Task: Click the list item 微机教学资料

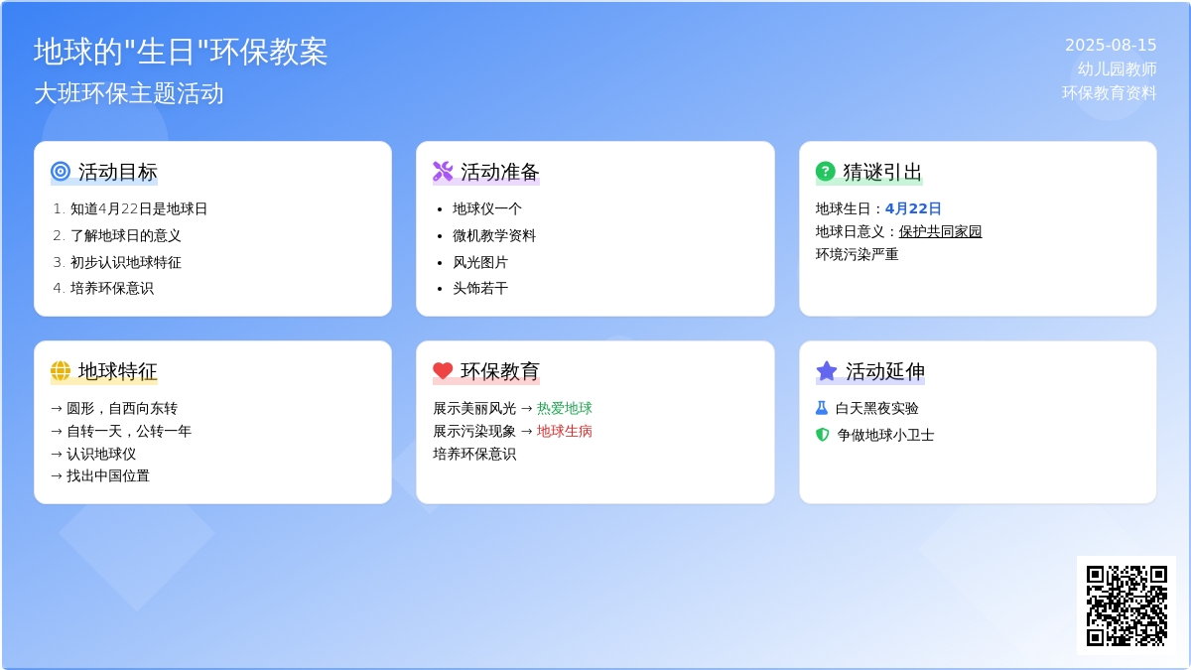Action: [x=494, y=235]
